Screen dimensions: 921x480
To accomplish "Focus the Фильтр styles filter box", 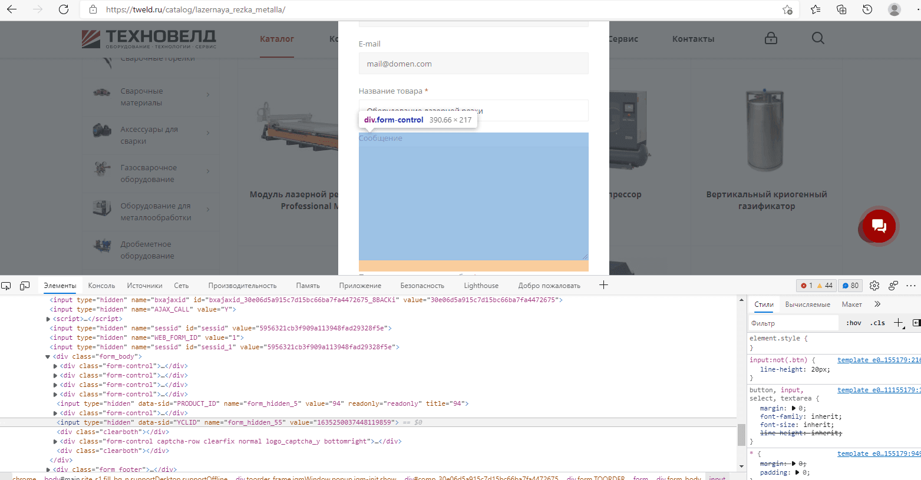I will [x=793, y=323].
